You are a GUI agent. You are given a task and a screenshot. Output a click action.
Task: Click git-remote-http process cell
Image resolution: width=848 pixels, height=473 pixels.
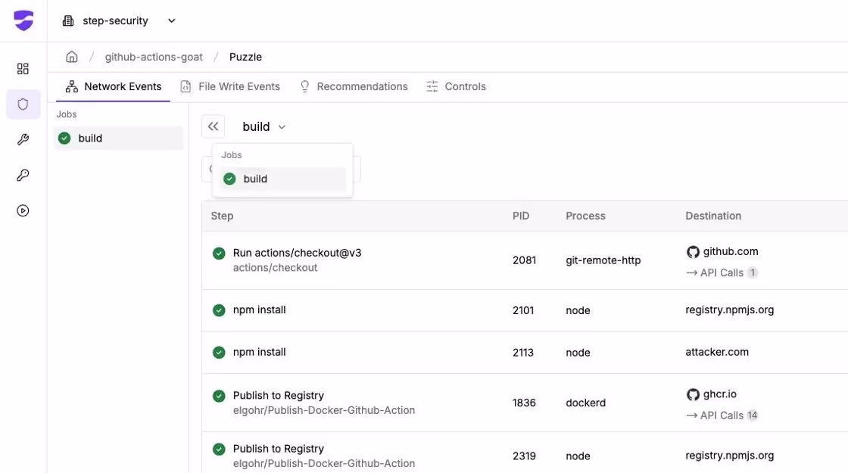pyautogui.click(x=603, y=260)
